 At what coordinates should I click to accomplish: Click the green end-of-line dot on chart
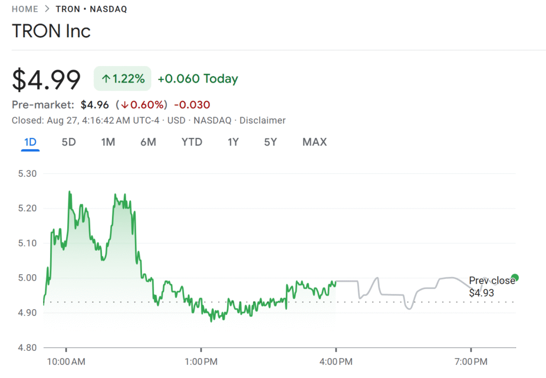[x=515, y=277]
